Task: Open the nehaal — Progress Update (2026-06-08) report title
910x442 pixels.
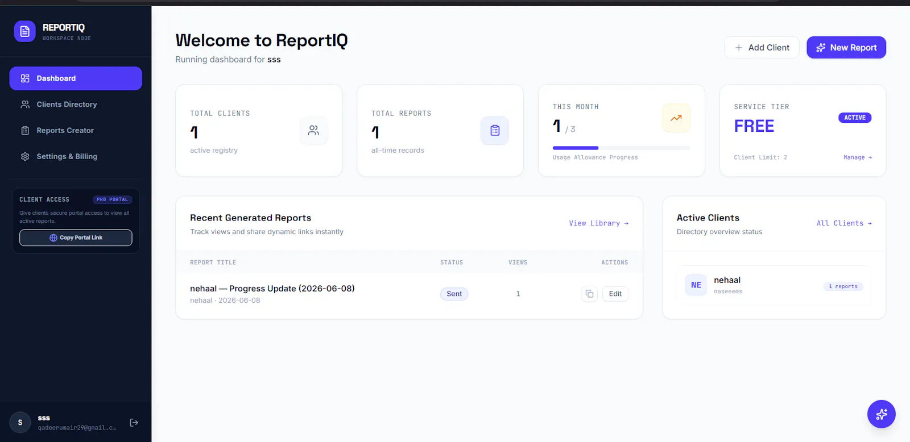Action: [x=272, y=289]
